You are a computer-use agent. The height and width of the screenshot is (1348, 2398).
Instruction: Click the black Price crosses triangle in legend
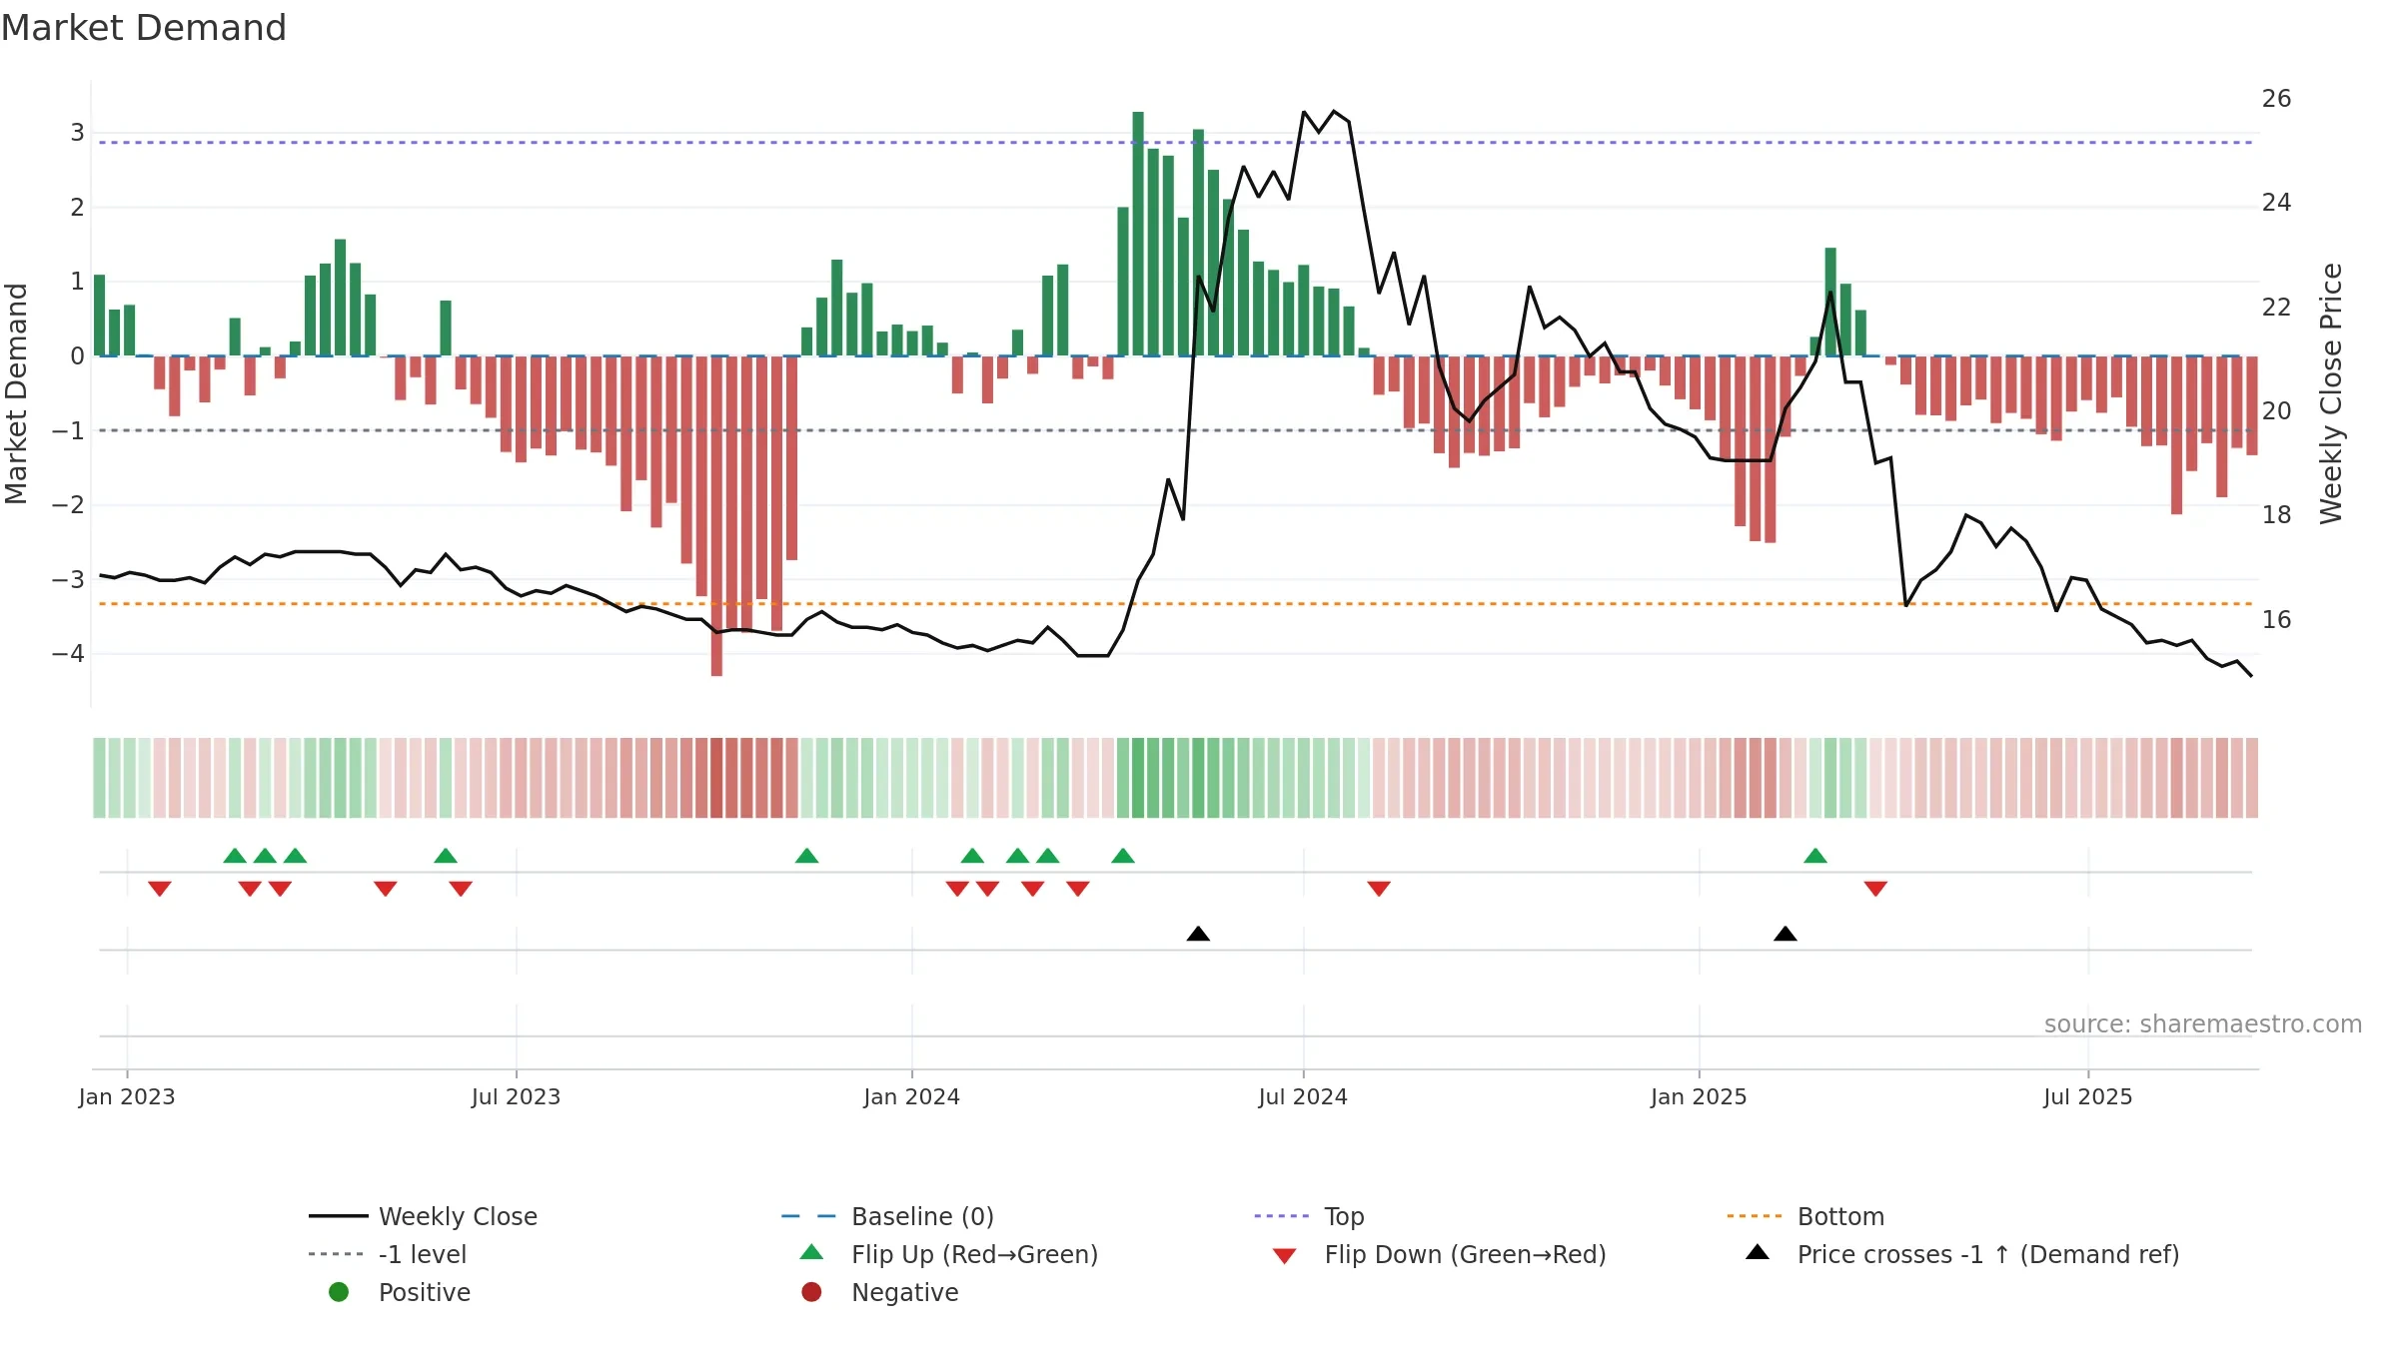coord(1758,1252)
